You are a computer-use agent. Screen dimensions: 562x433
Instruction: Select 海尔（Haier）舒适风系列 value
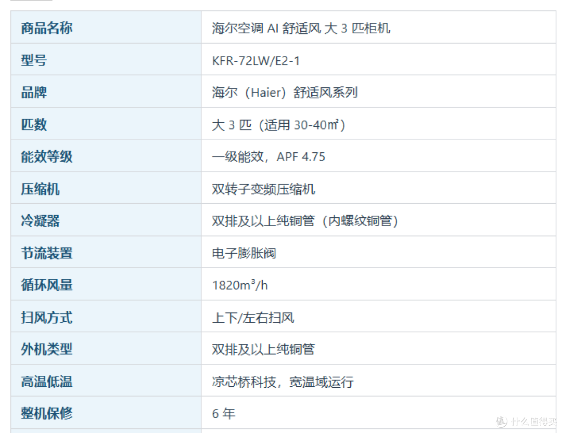tap(285, 93)
